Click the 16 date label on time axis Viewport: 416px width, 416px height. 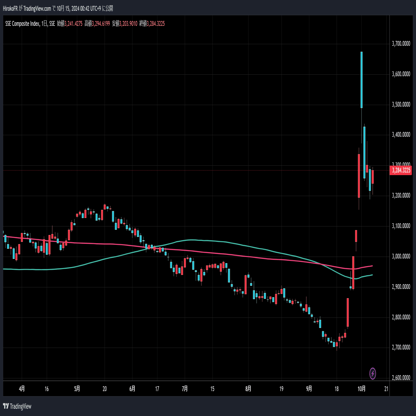[46, 389]
